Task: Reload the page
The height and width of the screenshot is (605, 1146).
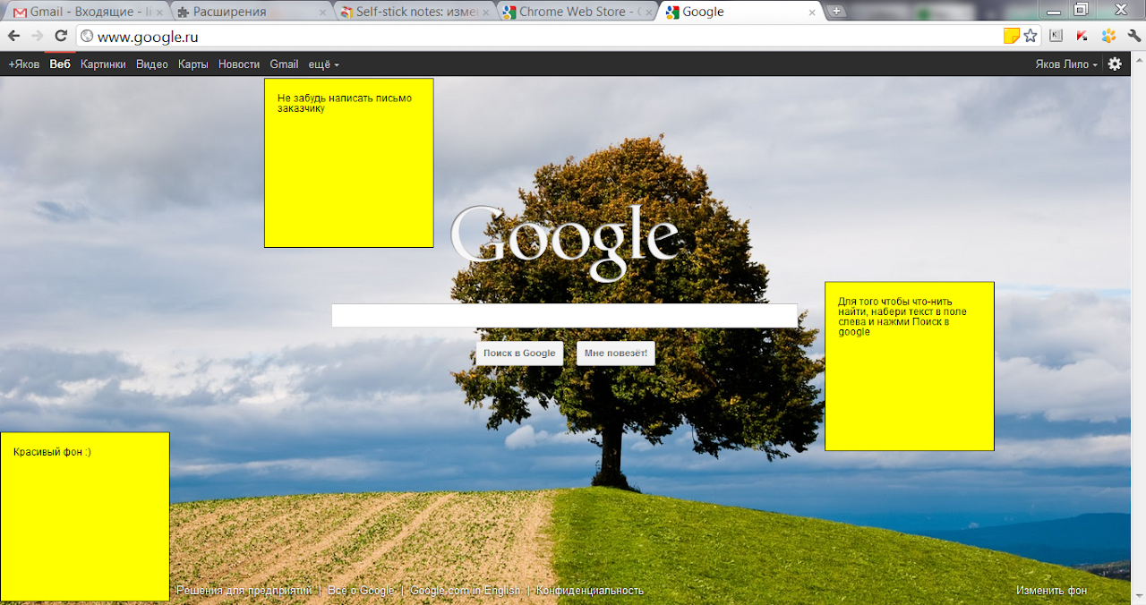Action: pos(61,37)
